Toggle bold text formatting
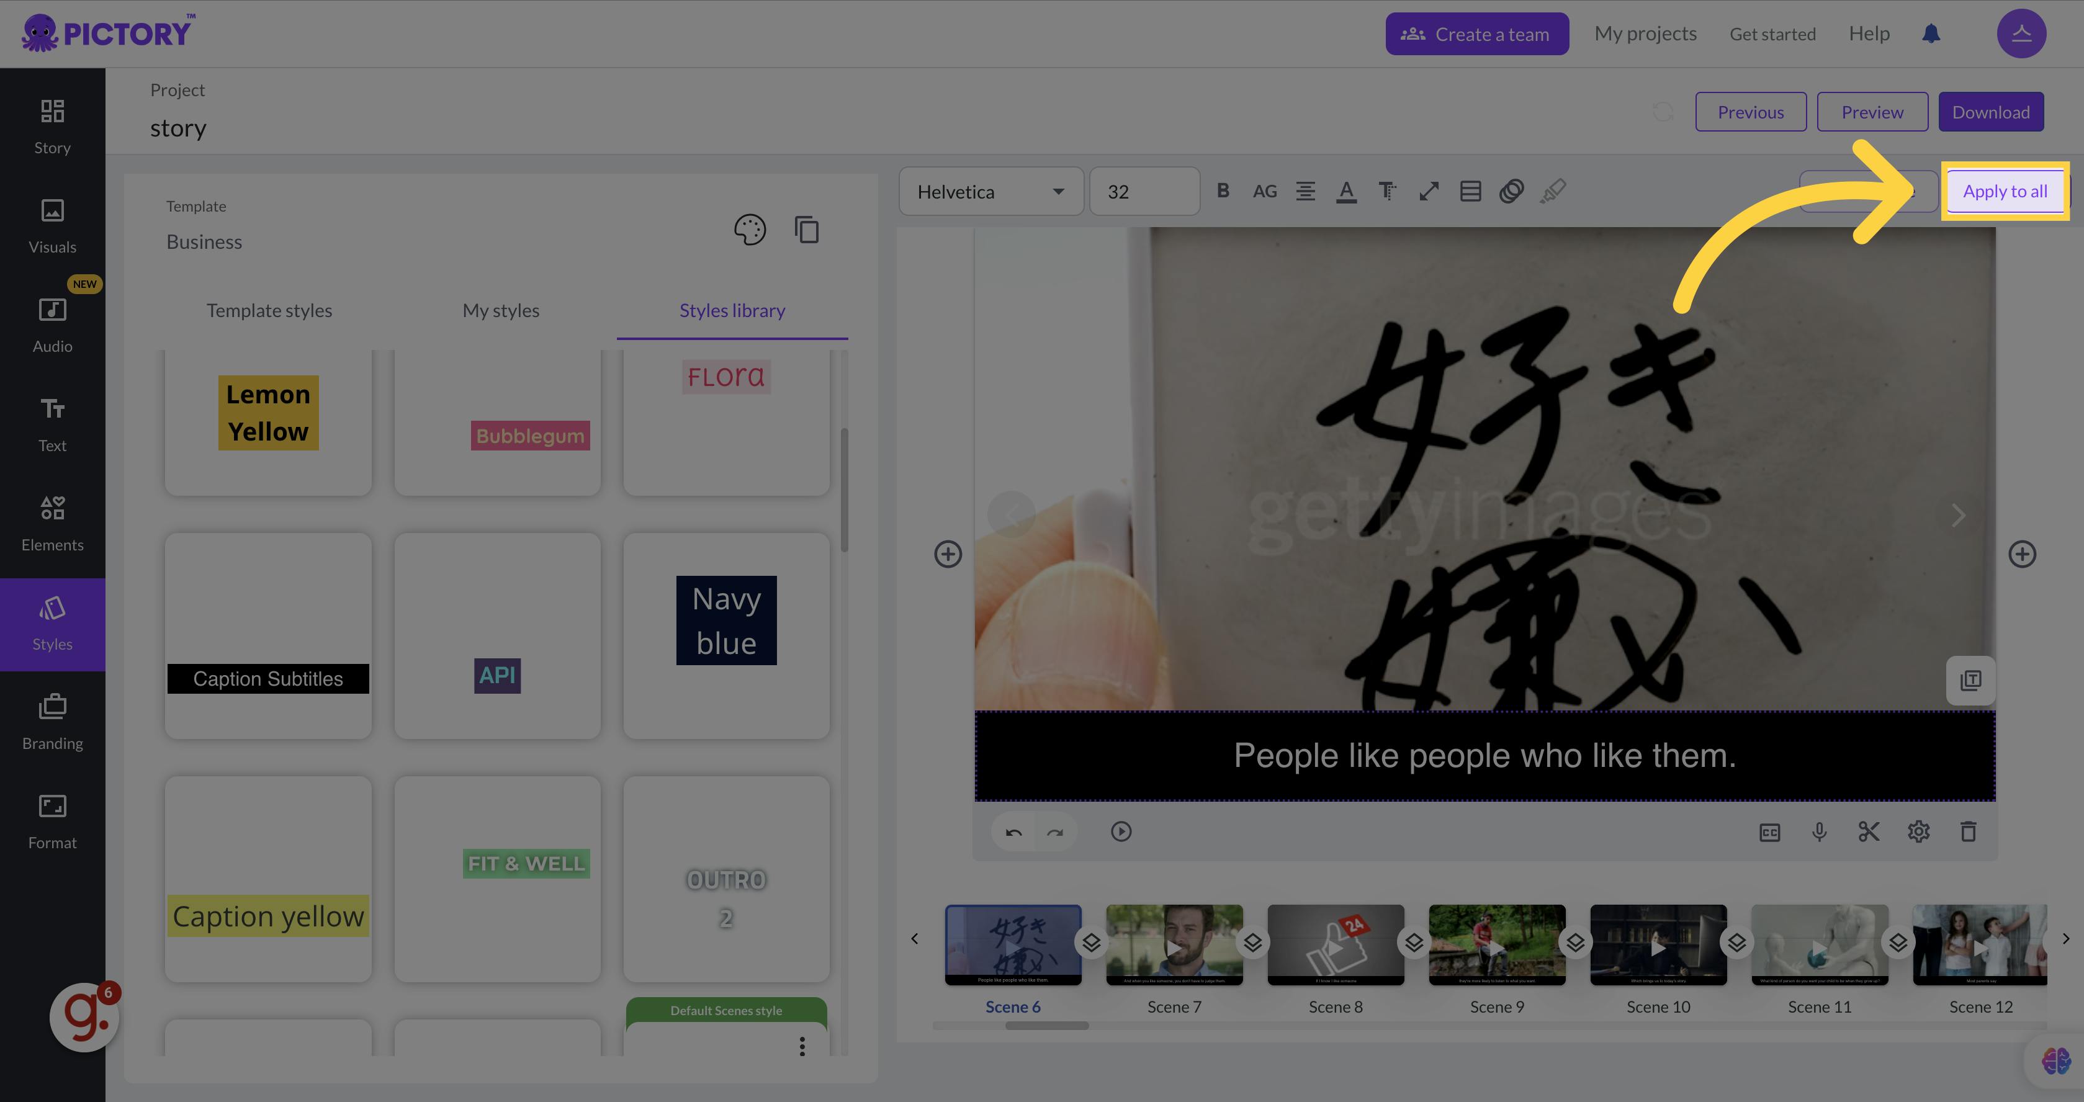Image resolution: width=2084 pixels, height=1102 pixels. (1223, 191)
